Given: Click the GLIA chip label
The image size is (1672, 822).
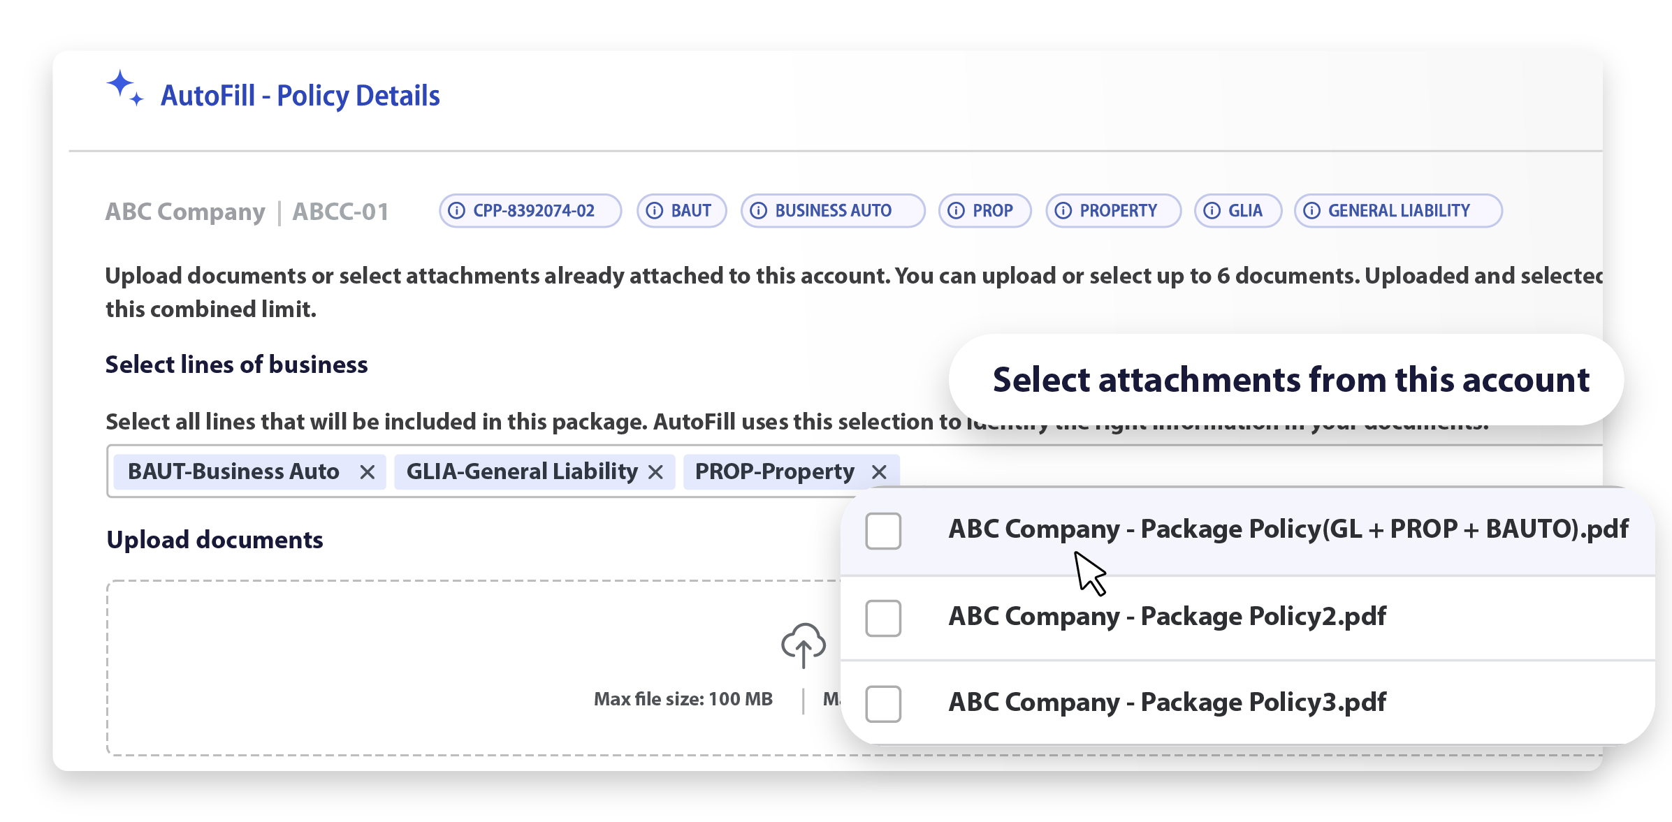Looking at the screenshot, I should (1245, 211).
